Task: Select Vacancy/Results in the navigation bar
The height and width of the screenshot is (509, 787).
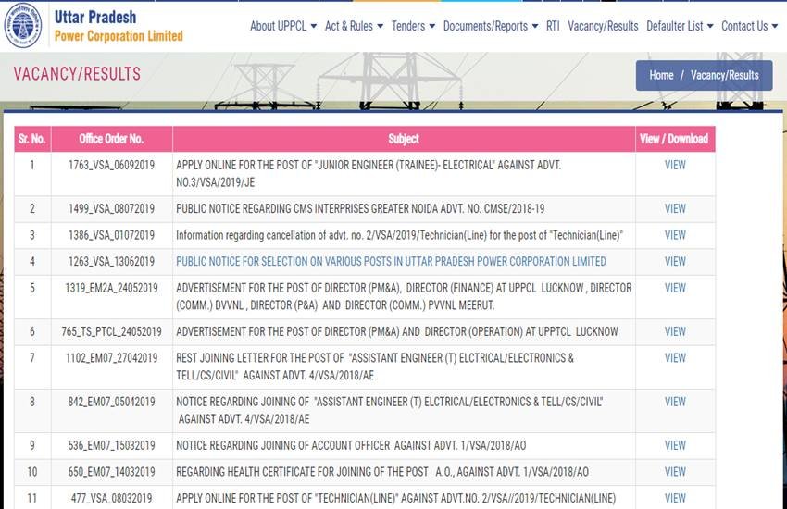Action: (x=603, y=26)
